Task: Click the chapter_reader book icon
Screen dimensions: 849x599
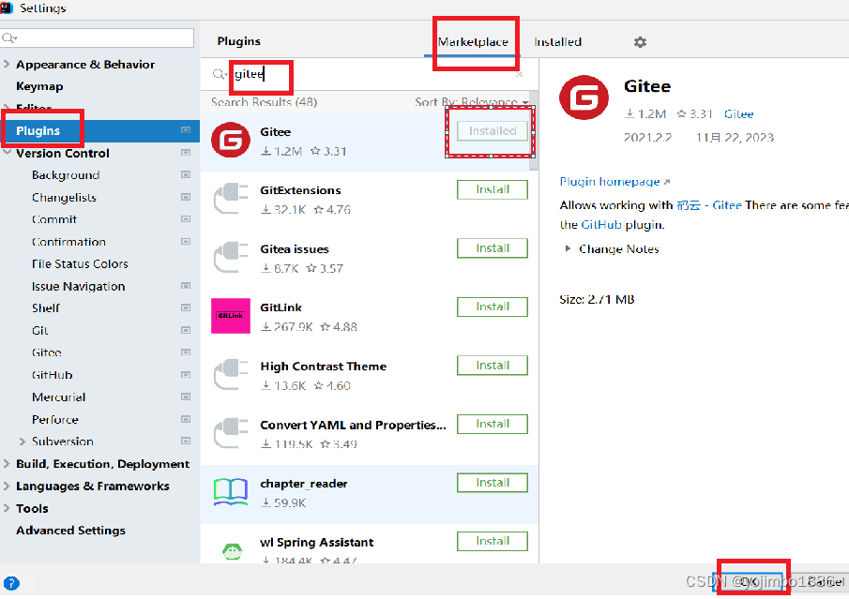Action: point(231,492)
